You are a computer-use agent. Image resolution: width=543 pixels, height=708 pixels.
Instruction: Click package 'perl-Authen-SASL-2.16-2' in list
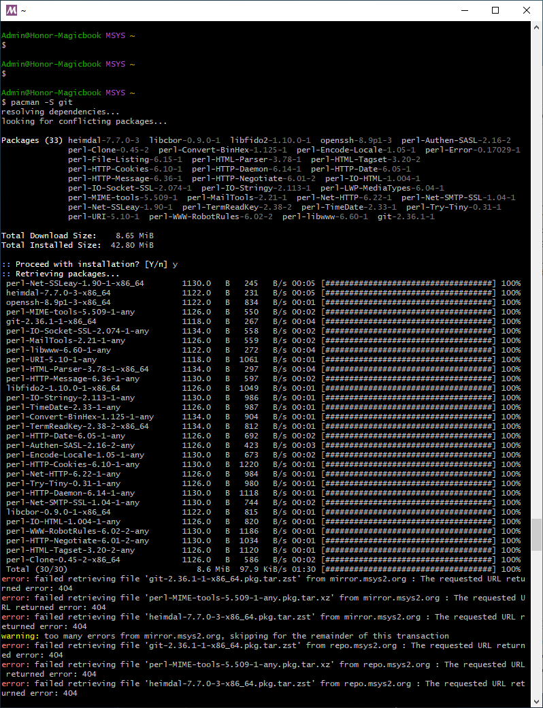(x=457, y=140)
